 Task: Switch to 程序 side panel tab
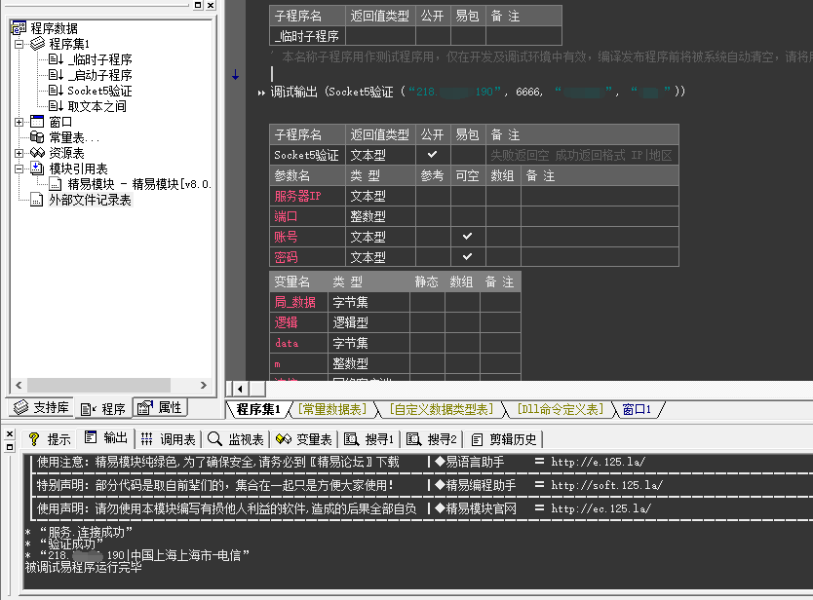point(103,409)
